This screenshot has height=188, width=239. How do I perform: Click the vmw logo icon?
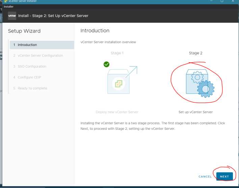point(12,16)
